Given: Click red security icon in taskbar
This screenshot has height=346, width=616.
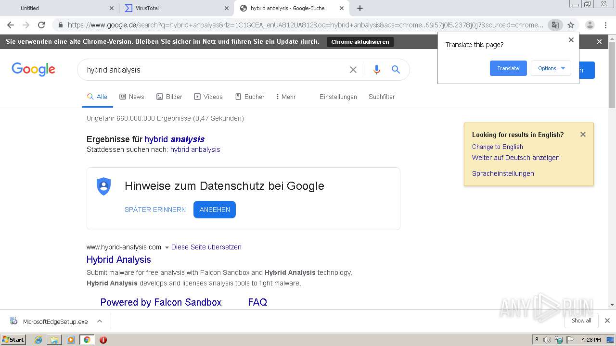Looking at the screenshot, I should [x=103, y=340].
